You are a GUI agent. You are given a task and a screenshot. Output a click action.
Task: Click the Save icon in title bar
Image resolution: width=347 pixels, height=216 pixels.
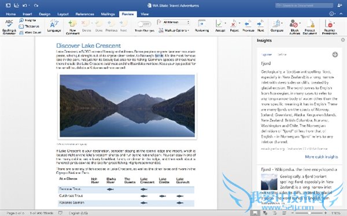(x=16, y=5)
